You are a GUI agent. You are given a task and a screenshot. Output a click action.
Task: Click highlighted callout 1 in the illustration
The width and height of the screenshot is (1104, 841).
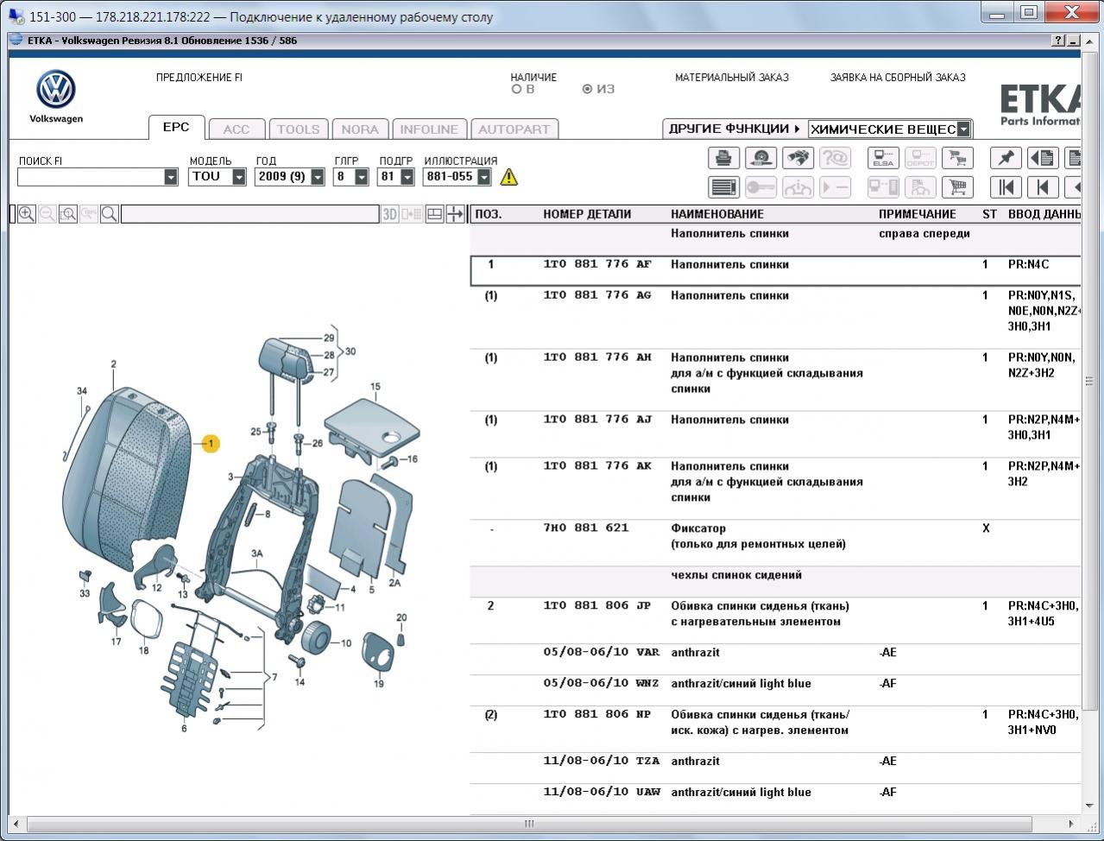pyautogui.click(x=211, y=444)
